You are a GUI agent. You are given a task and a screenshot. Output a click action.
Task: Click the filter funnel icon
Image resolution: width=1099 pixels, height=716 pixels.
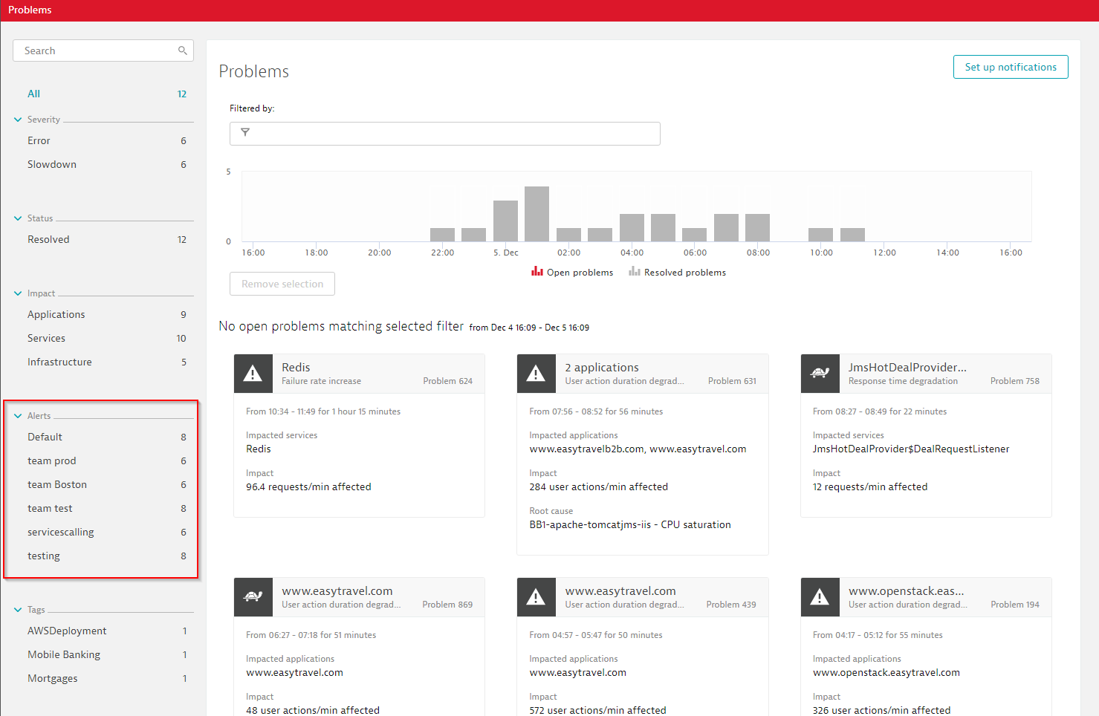tap(245, 133)
